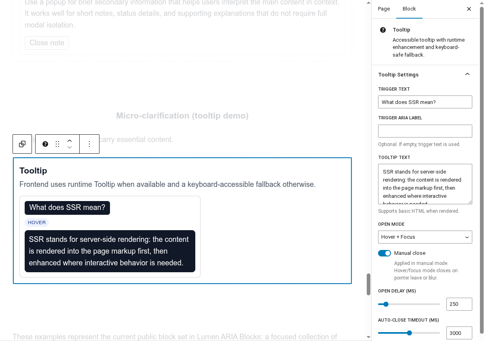The width and height of the screenshot is (484, 341).
Task: Click the What does SSR mean? trigger
Action: (67, 208)
